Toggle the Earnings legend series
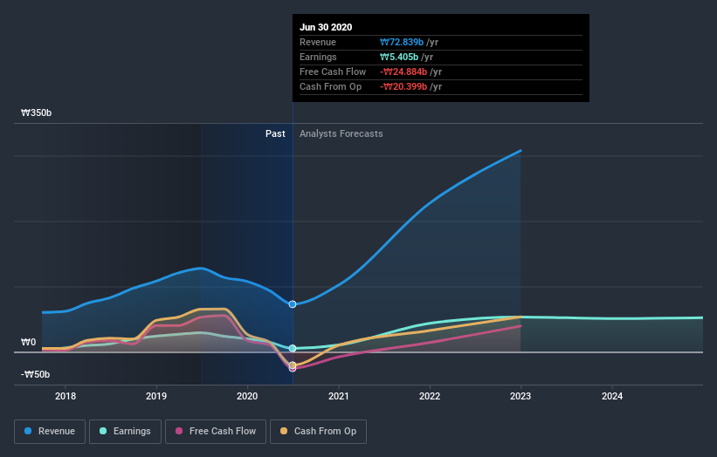The height and width of the screenshot is (457, 717). click(125, 432)
